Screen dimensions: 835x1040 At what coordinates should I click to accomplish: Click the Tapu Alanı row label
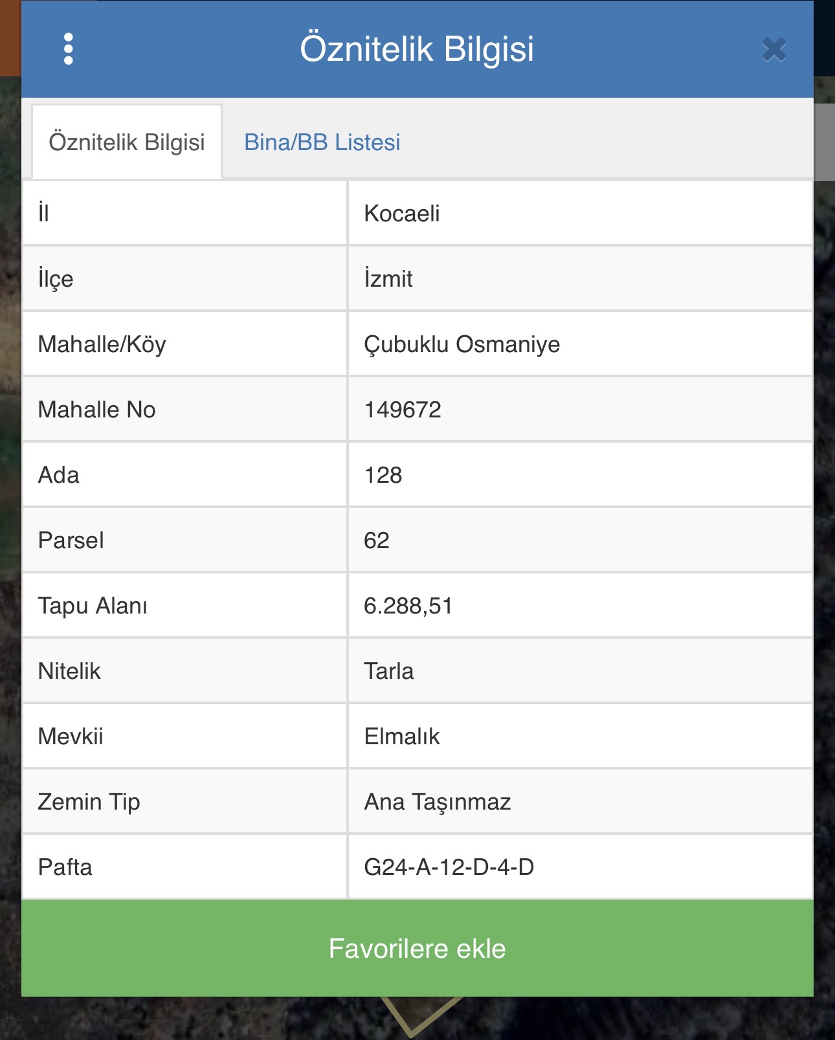93,606
